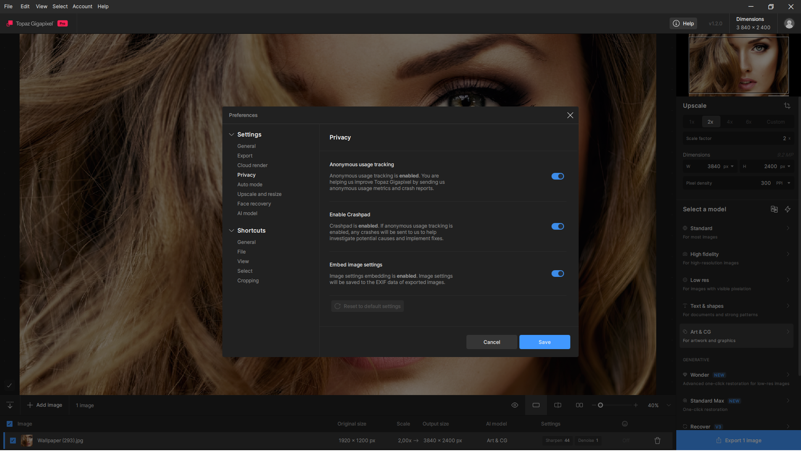Screen dimensions: 801x451
Task: Close the Preferences dialog with X icon
Action: (x=570, y=115)
